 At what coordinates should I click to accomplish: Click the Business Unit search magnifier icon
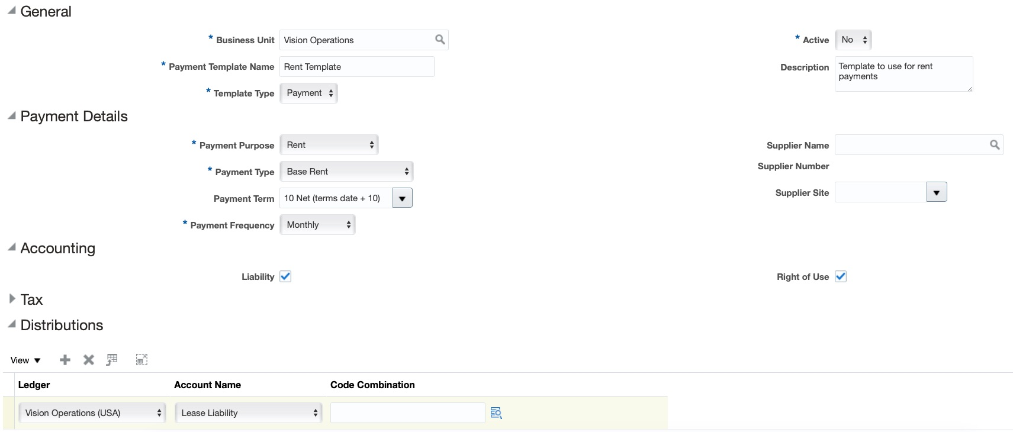click(440, 40)
